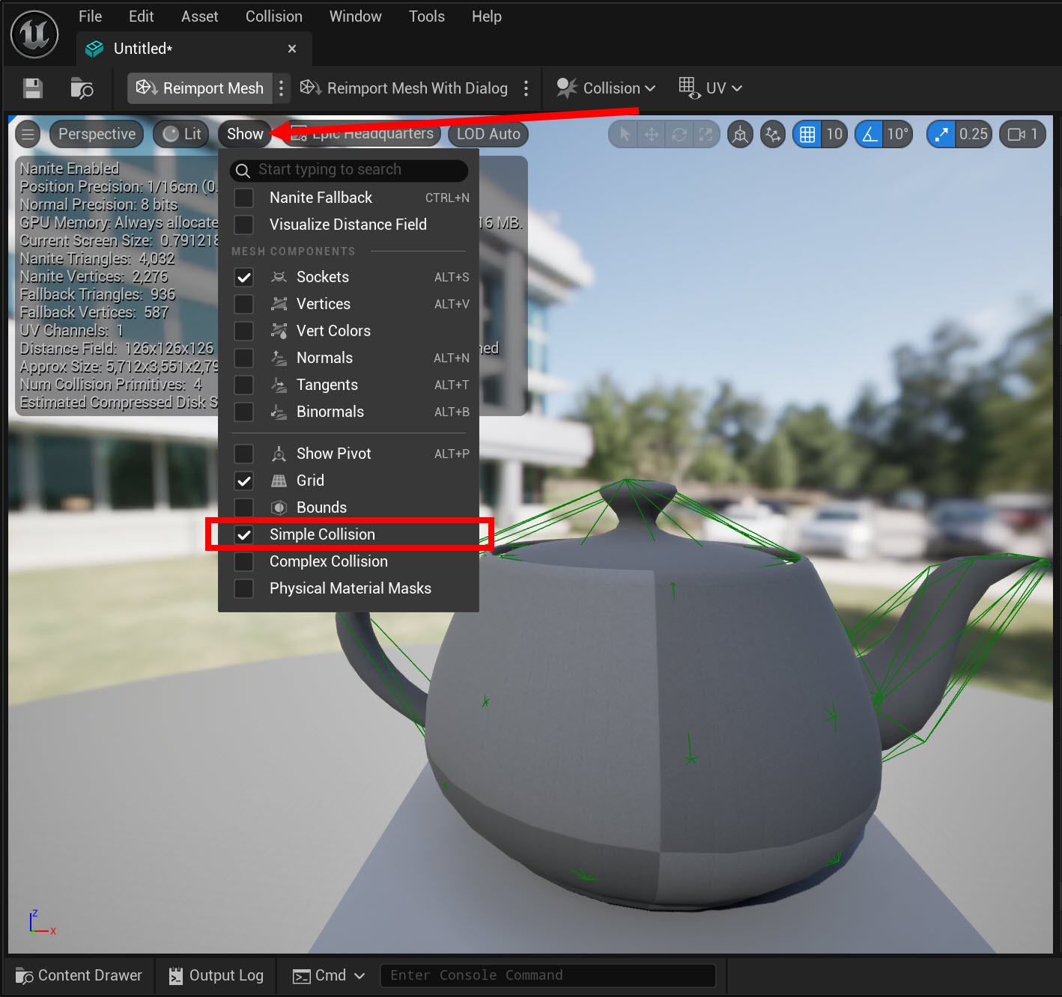Collapse the Show dropdown menu
Viewport: 1062px width, 997px height.
[x=245, y=134]
